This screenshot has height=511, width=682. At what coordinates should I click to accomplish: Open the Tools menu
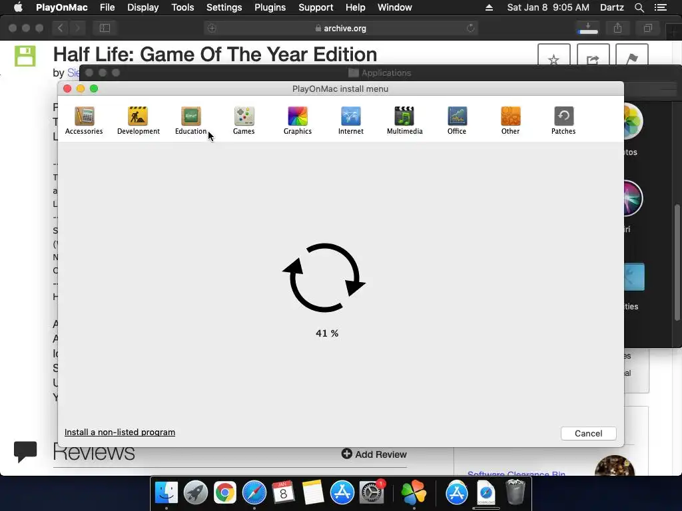[182, 7]
